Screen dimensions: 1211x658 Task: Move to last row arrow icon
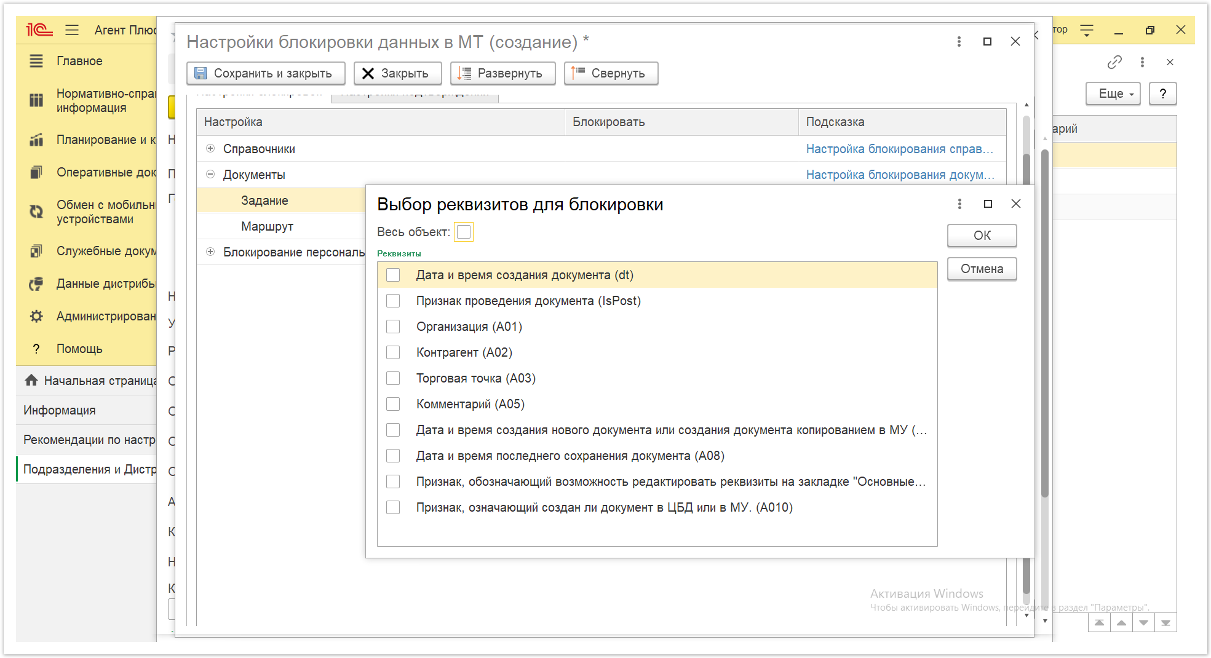[1165, 623]
